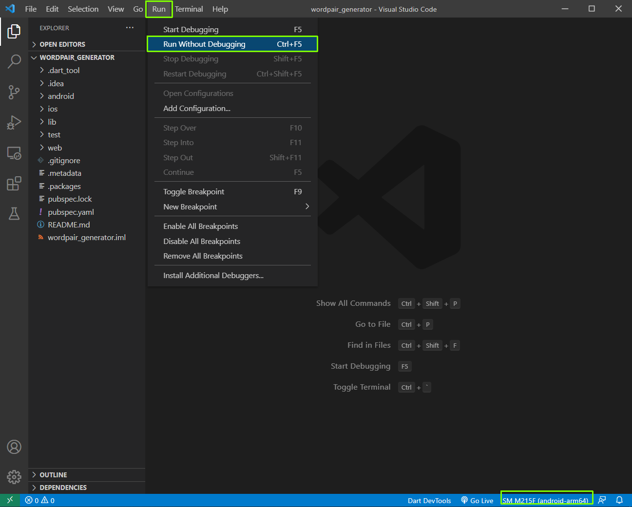This screenshot has height=507, width=632.
Task: Select Install Additional Debuggers...
Action: [232, 276]
